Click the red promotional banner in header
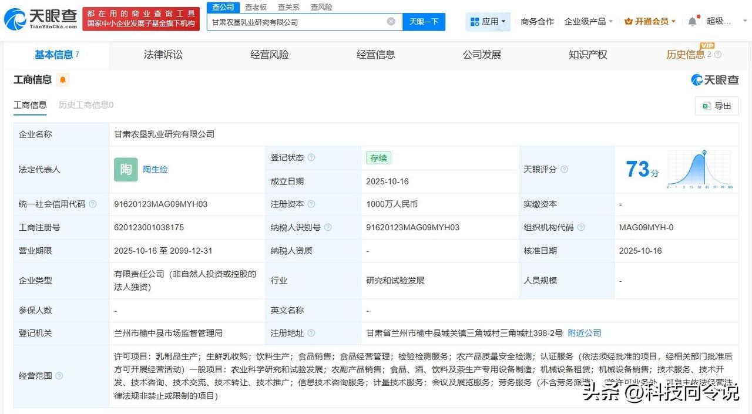 point(141,19)
